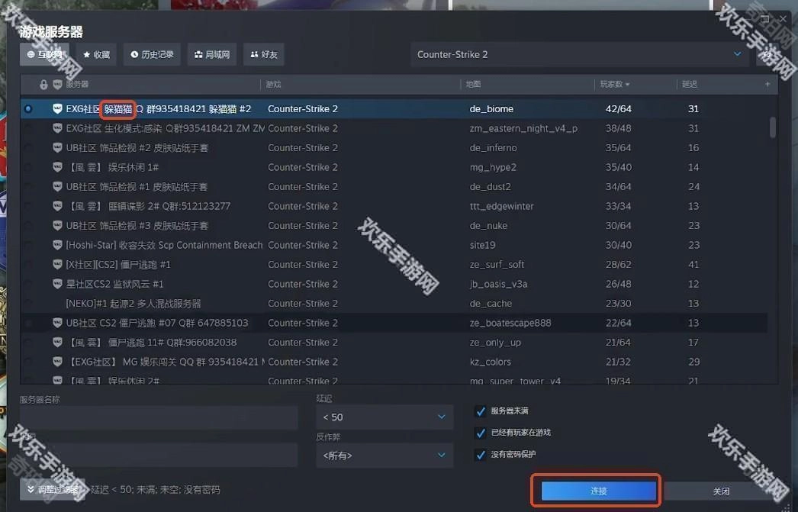Click VAC shield icon on ze_only_up server row

pos(57,343)
